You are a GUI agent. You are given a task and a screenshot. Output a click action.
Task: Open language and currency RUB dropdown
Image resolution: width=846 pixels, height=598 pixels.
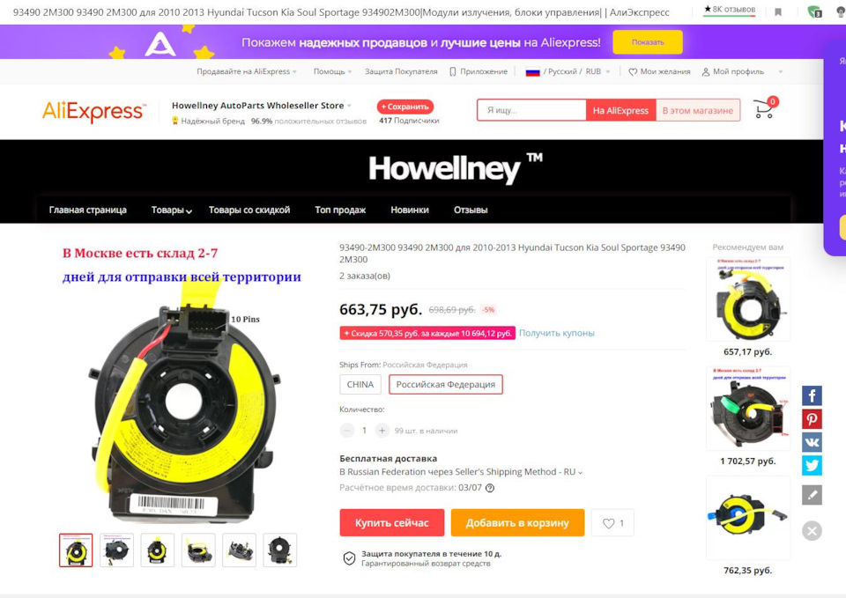tap(568, 71)
